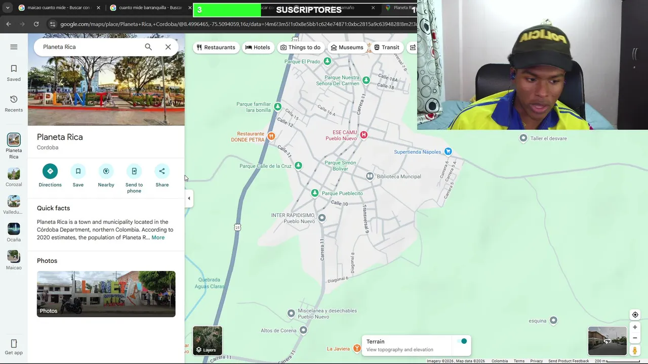The image size is (648, 364).
Task: Search Nearby places
Action: [106, 176]
